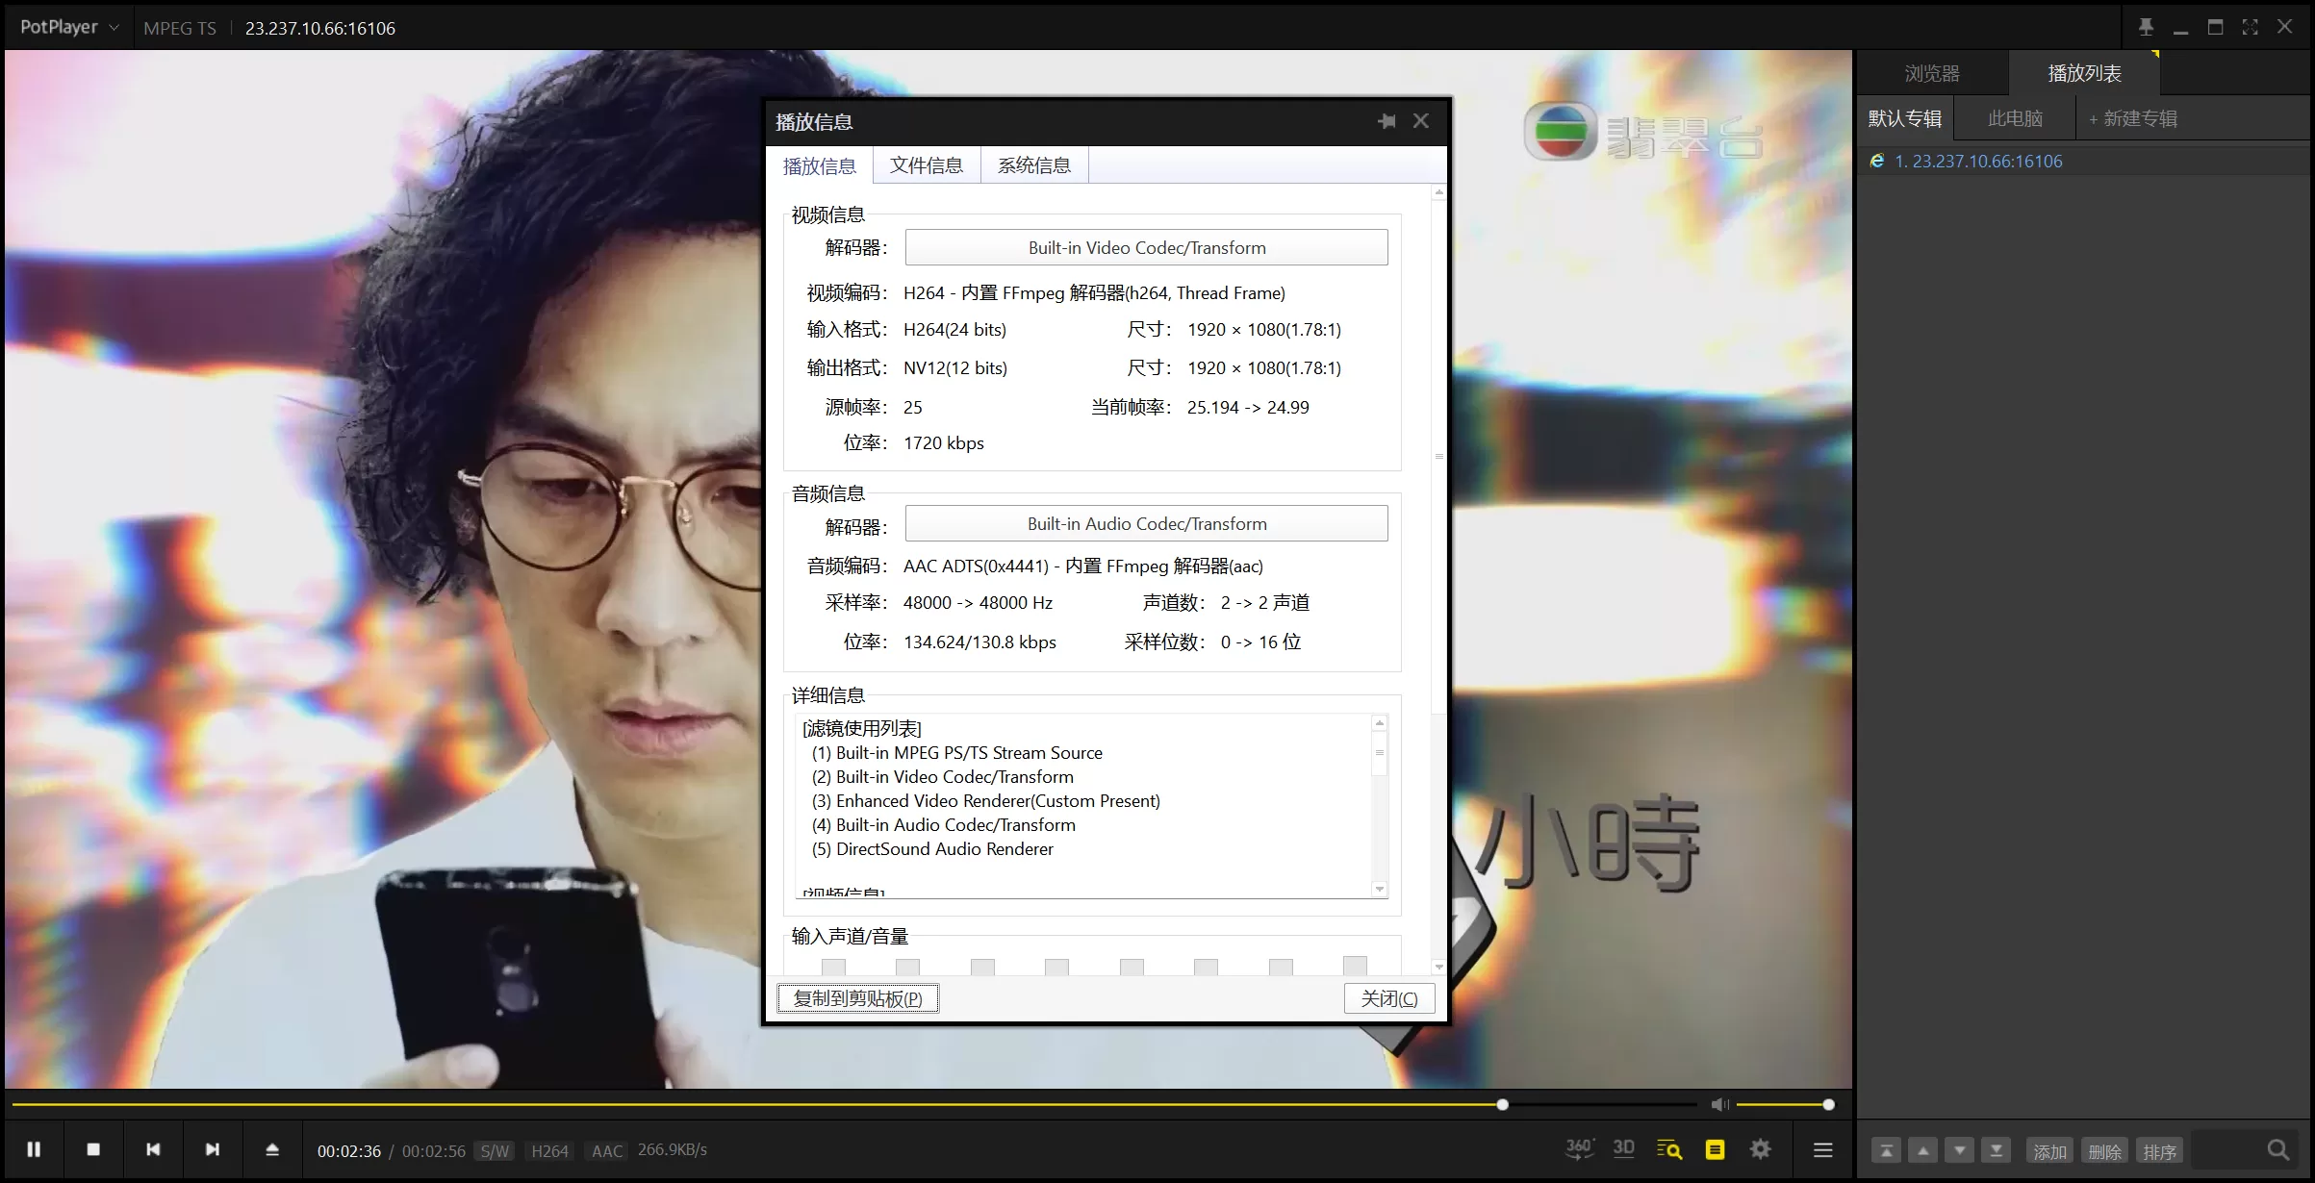Switch to the 播放信息 tab
This screenshot has width=2315, height=1183.
pos(820,165)
